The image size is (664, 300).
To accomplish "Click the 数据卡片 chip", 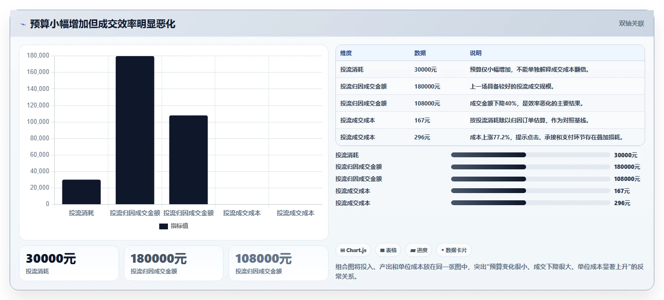I will click(454, 250).
